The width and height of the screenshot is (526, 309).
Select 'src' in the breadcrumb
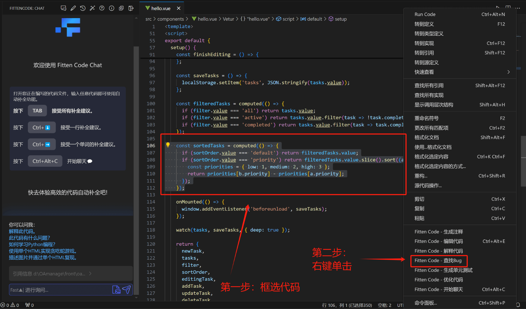point(148,19)
